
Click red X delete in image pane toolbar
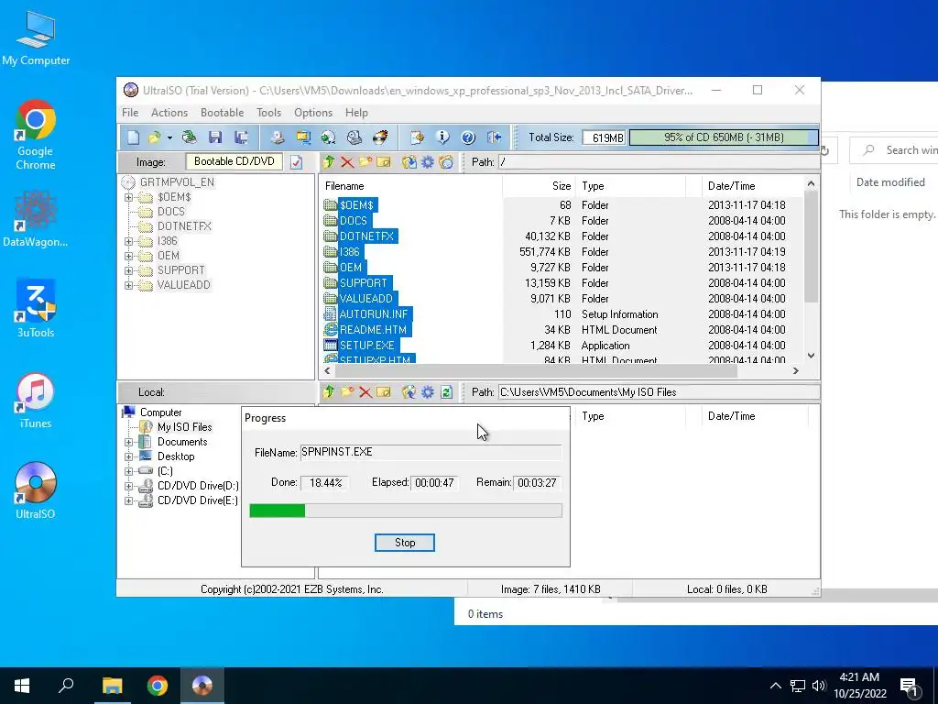[x=347, y=161]
